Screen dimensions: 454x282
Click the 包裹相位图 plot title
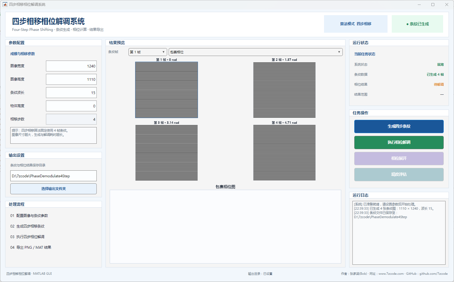point(225,187)
